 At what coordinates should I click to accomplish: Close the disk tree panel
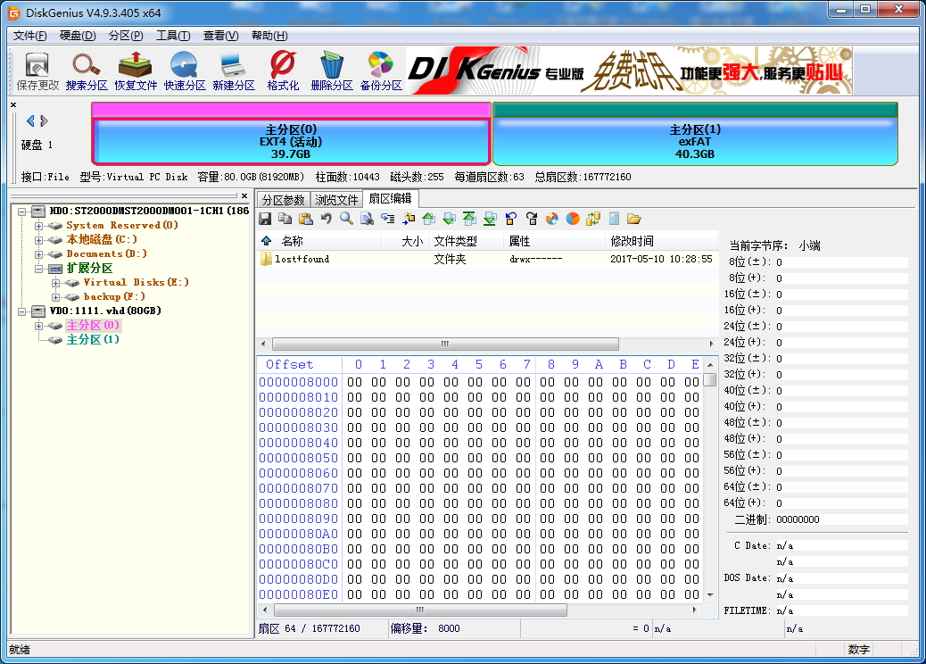[x=244, y=195]
